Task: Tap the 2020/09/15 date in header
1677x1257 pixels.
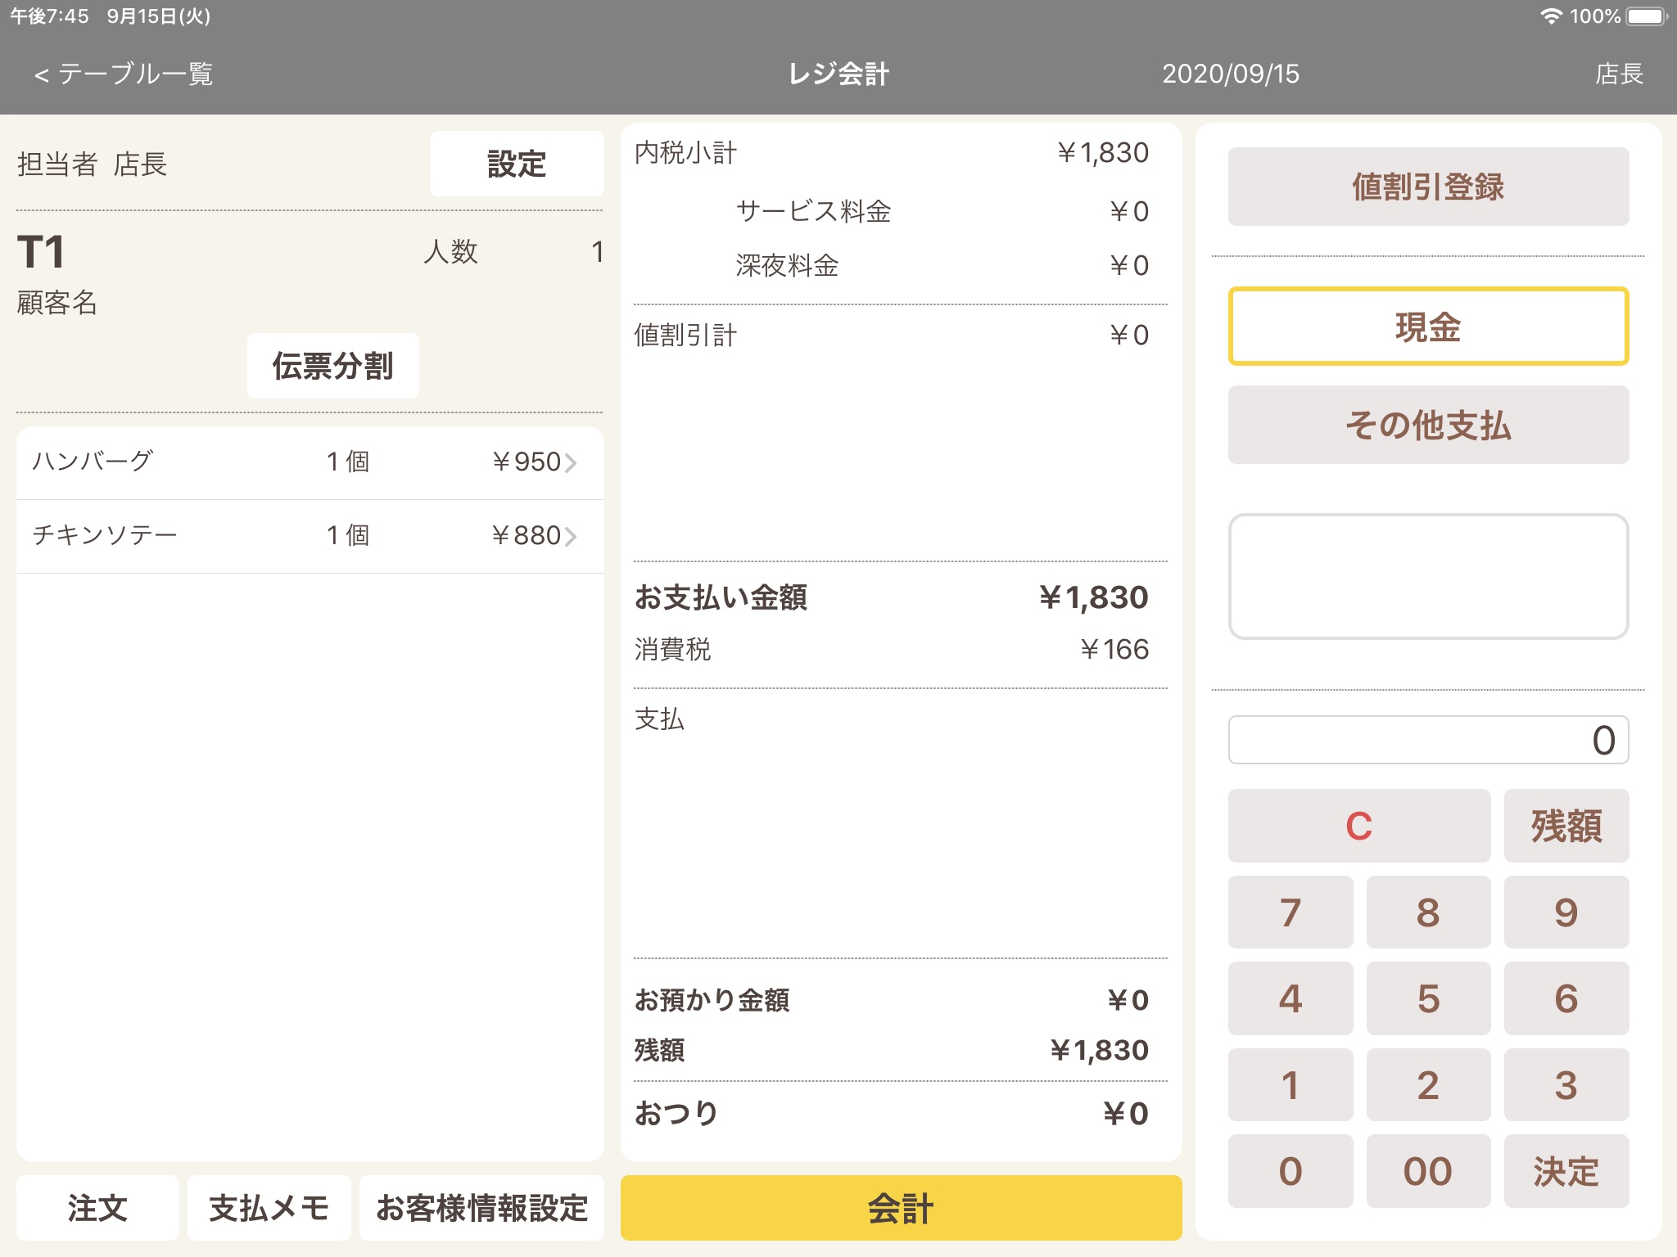Action: pos(1231,74)
